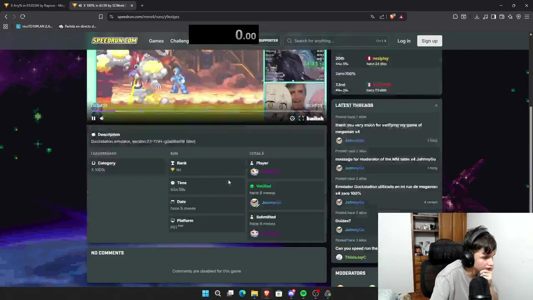
Task: Click the verifier JohnnyGo name under Verified
Action: [271, 202]
